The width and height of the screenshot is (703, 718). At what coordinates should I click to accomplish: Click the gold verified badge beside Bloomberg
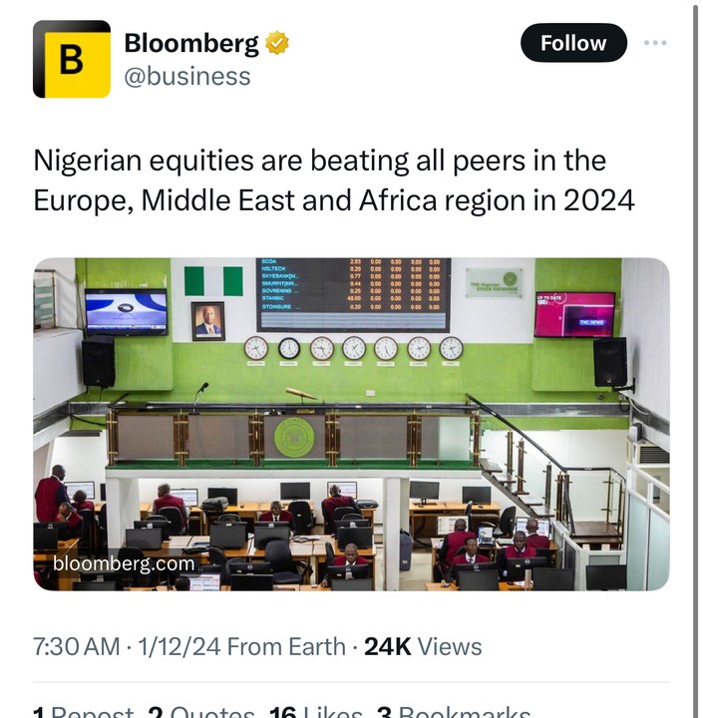[276, 43]
